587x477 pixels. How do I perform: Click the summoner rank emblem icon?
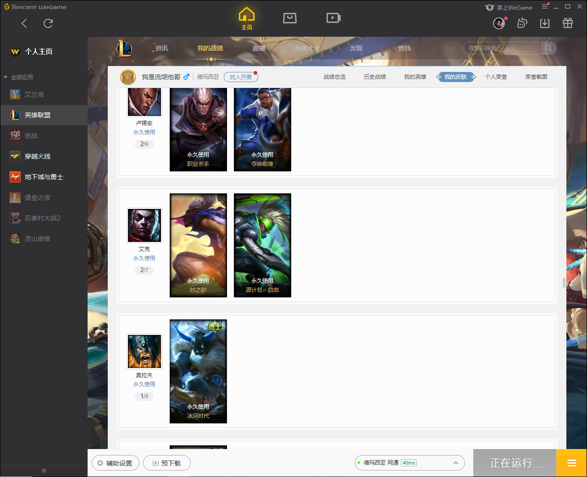click(128, 77)
